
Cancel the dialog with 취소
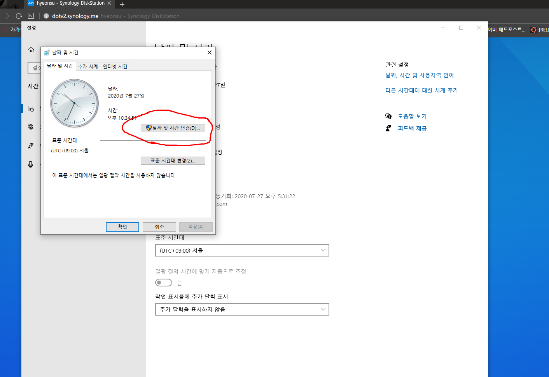[159, 227]
